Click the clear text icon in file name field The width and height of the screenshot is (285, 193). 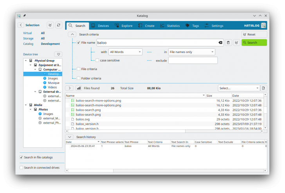click(x=220, y=42)
